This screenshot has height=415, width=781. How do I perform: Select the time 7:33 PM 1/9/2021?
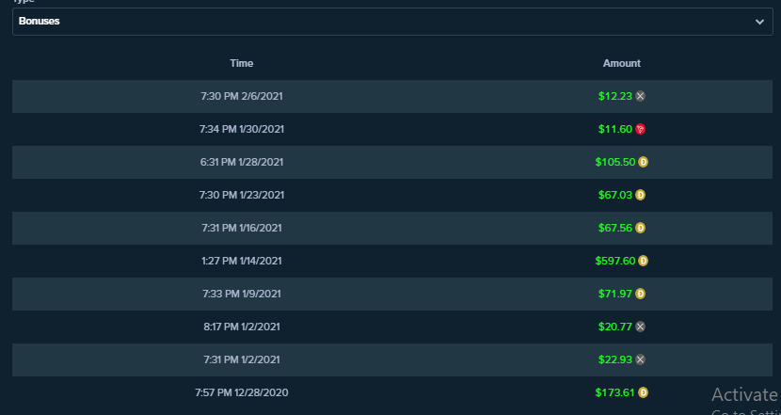[242, 294]
